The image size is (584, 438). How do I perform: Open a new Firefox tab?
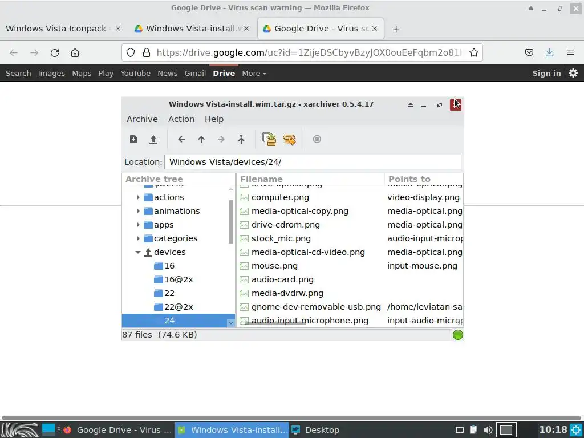[x=396, y=29]
